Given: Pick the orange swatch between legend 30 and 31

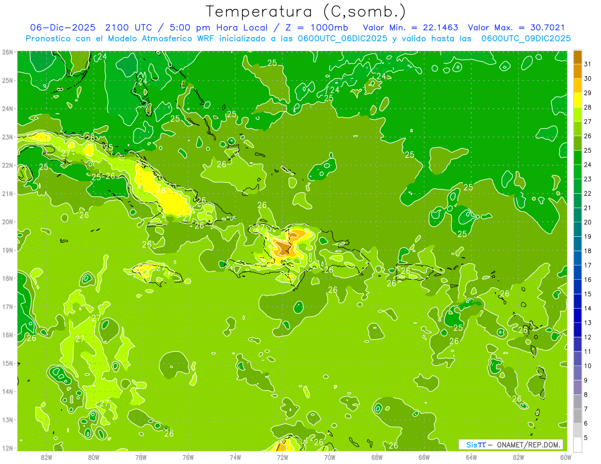Looking at the screenshot, I should [577, 72].
